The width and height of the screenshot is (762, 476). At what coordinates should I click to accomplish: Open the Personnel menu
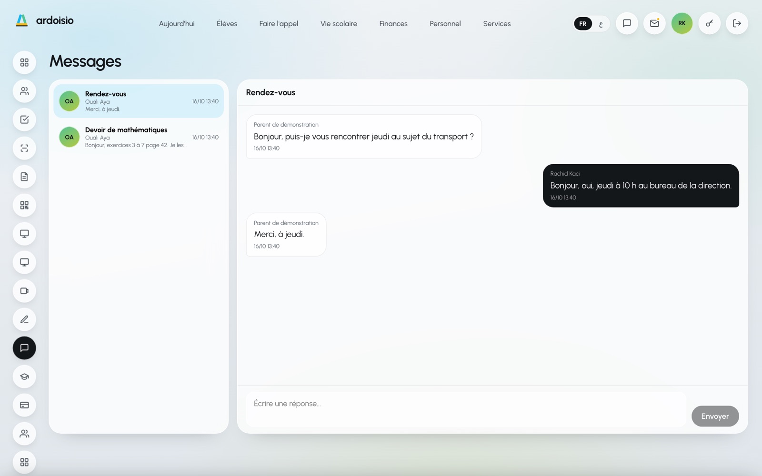[445, 24]
